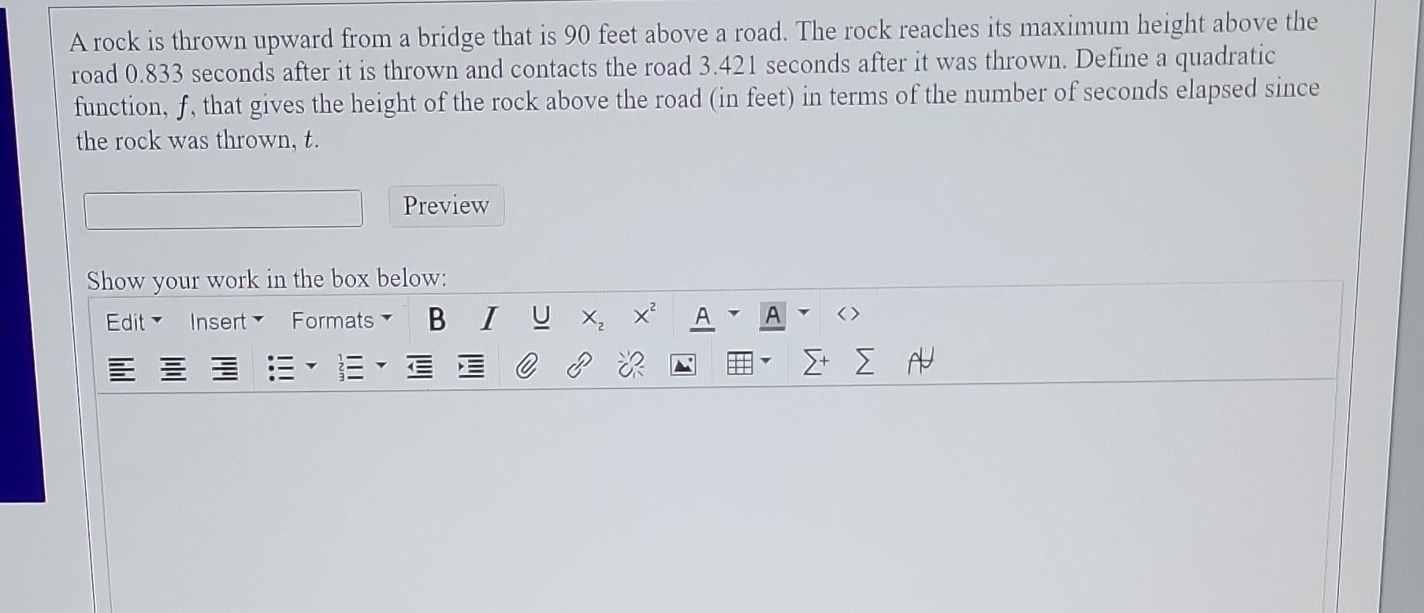Expand the bullet list style dropdown
Viewport: 1424px width, 613px height.
(311, 366)
